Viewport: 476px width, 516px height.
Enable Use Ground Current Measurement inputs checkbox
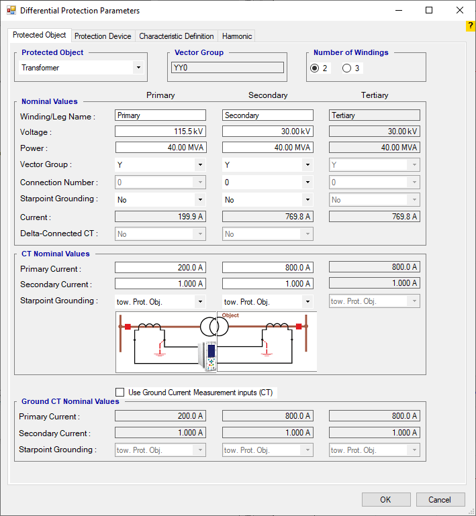pyautogui.click(x=120, y=393)
